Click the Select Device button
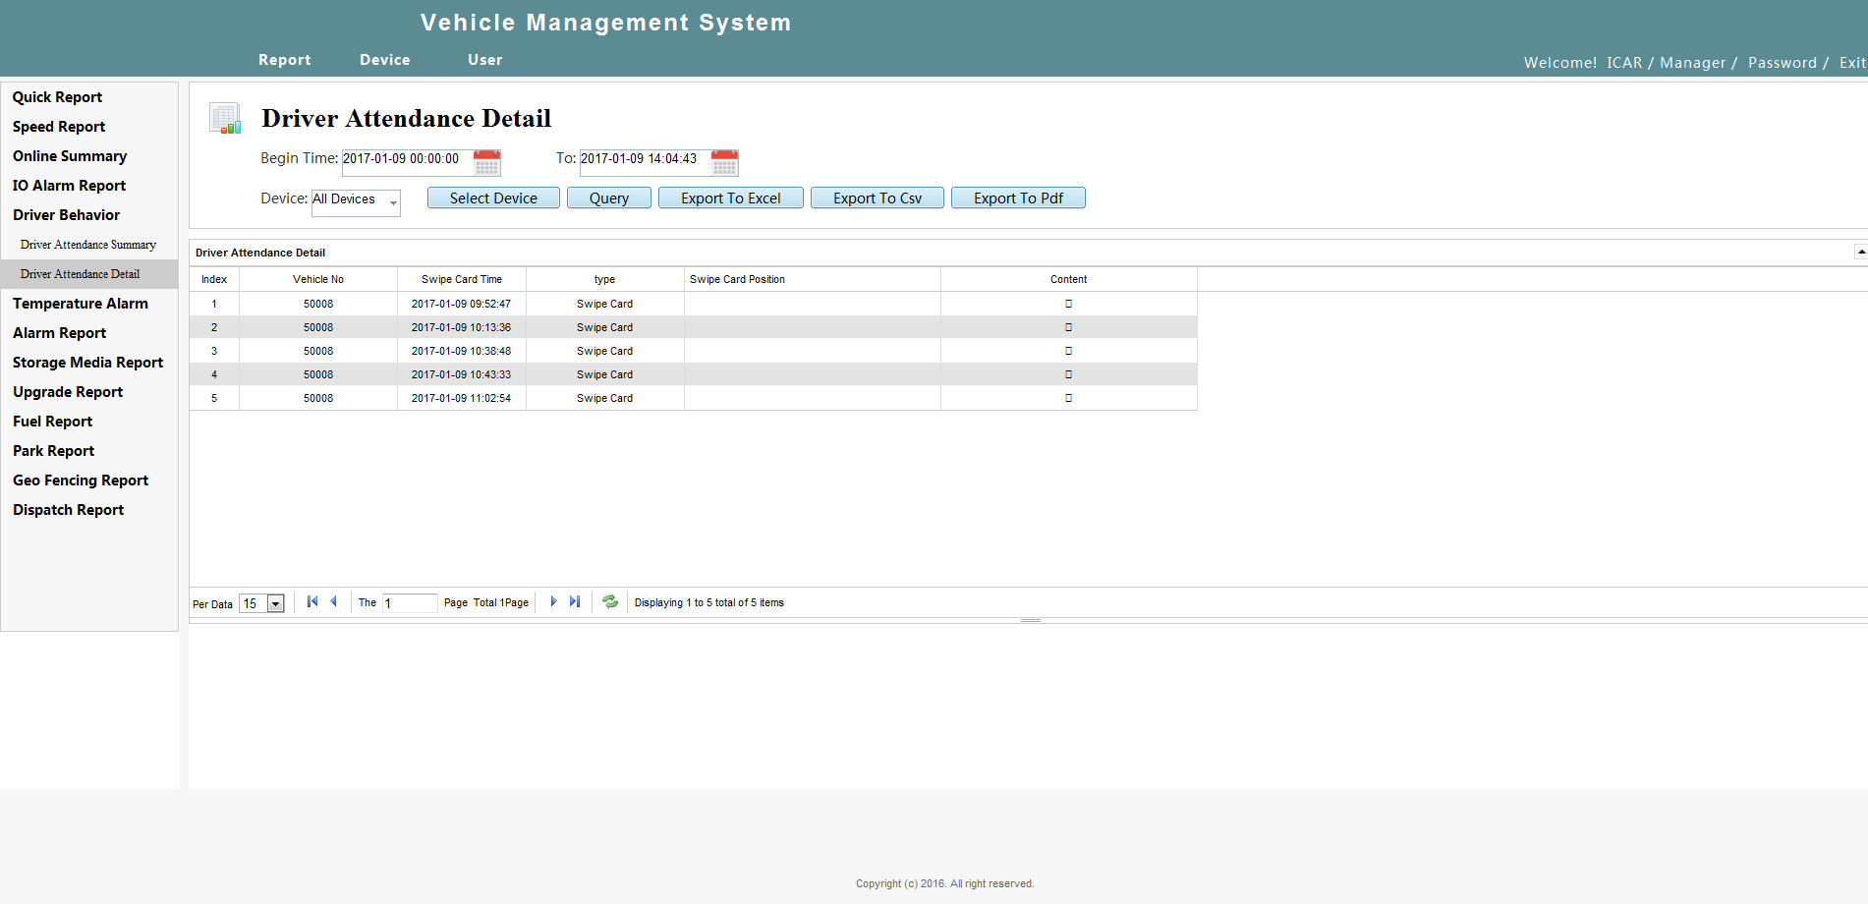1868x904 pixels. pyautogui.click(x=493, y=198)
